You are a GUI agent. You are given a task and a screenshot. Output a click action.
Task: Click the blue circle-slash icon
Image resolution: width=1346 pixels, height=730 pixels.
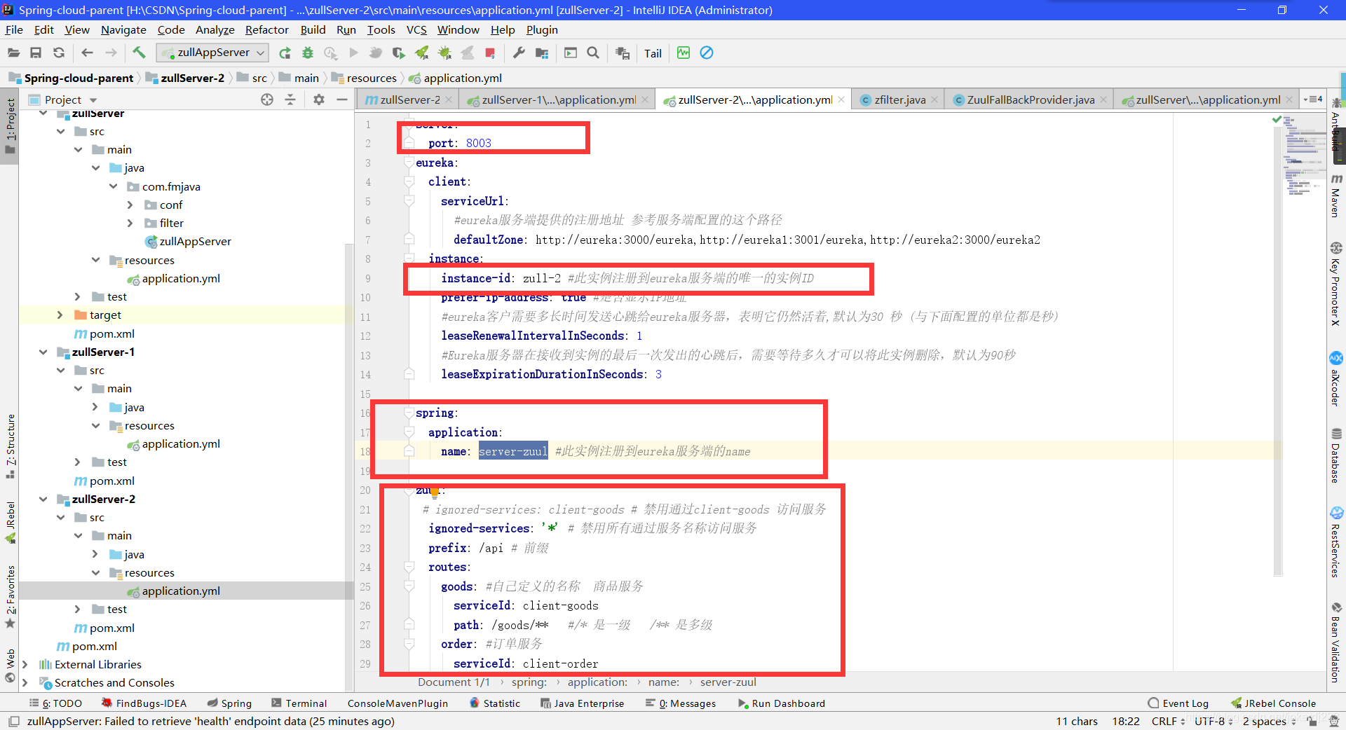point(707,53)
